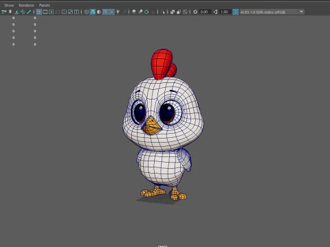Click Use Default Material half-circle icon
The width and height of the screenshot is (330, 247).
click(99, 12)
